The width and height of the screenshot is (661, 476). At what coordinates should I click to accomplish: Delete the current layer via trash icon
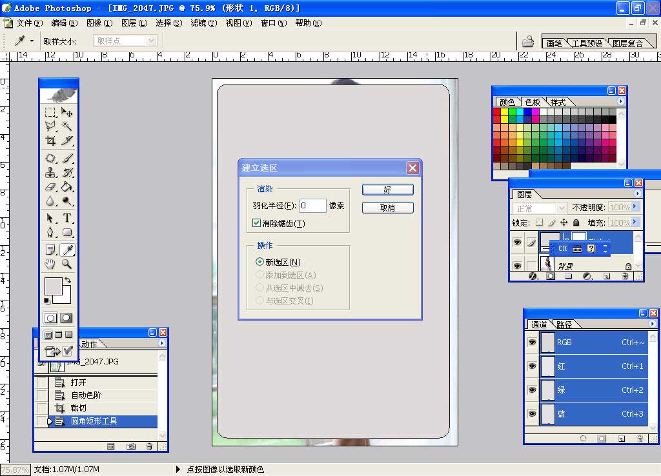point(625,276)
